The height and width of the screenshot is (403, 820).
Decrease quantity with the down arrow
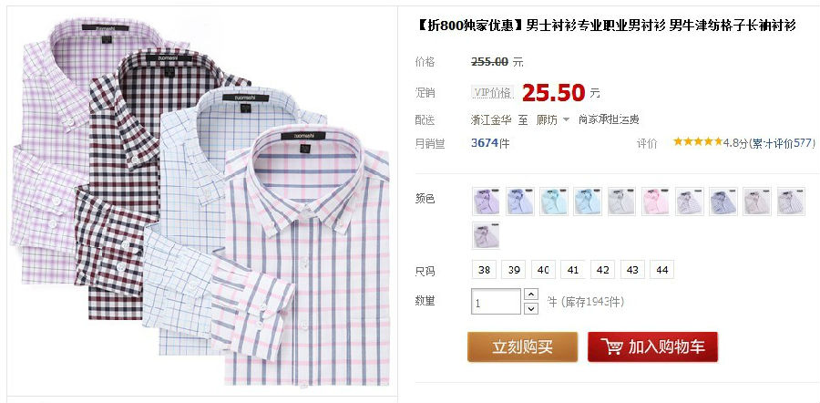coord(531,308)
